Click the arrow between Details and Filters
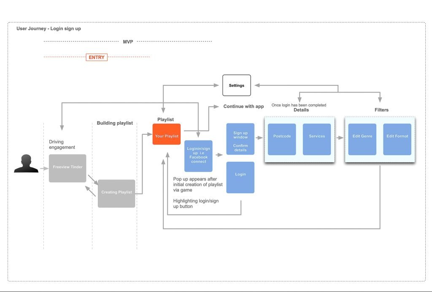432x292 pixels. 340,137
